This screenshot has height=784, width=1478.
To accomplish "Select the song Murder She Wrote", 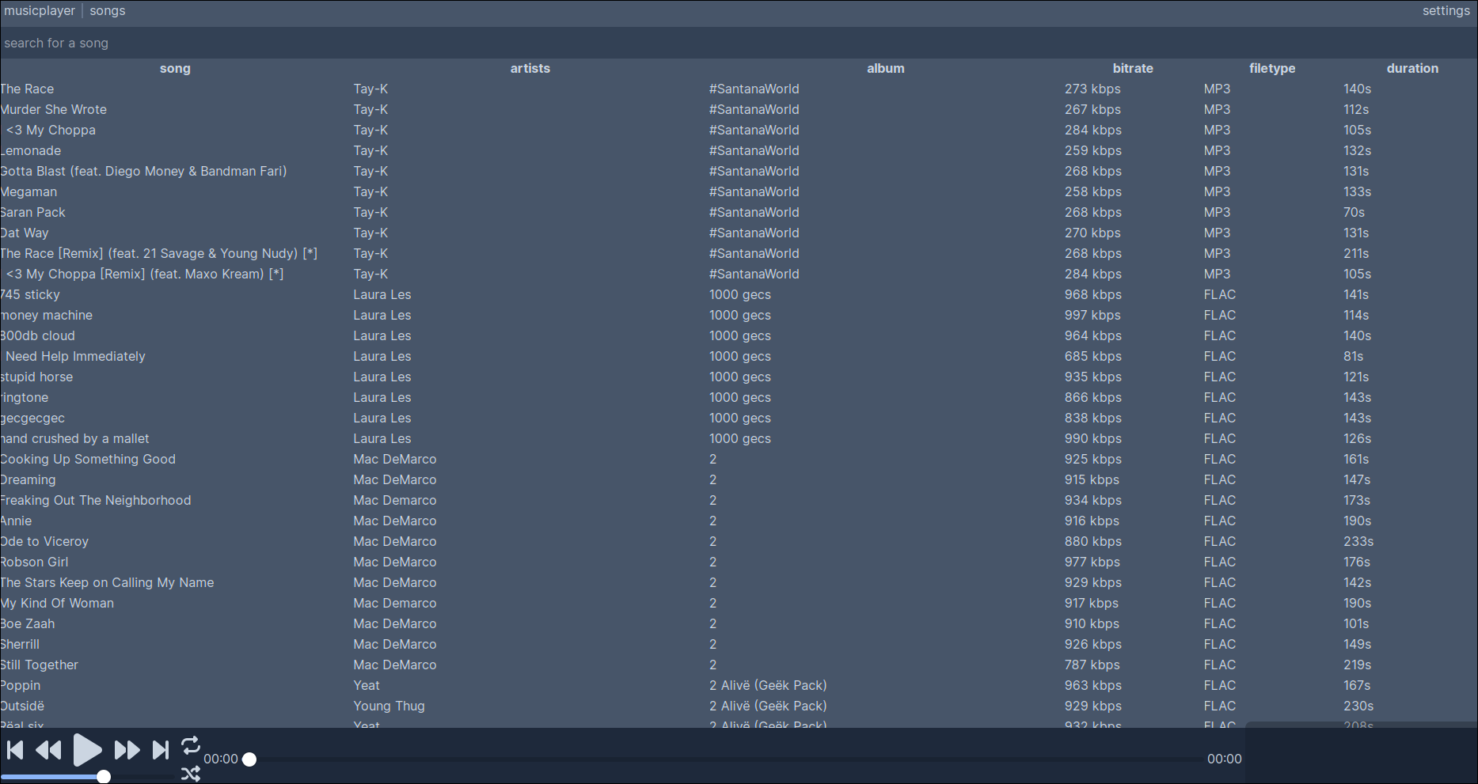I will 53,110.
